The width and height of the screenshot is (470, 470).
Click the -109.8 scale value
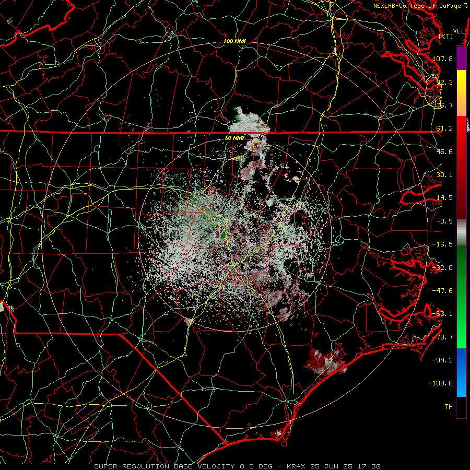tap(440, 383)
